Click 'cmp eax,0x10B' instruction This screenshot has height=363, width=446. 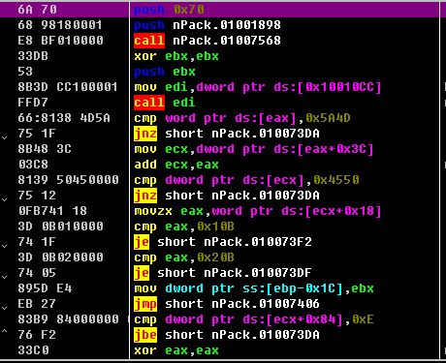(184, 227)
